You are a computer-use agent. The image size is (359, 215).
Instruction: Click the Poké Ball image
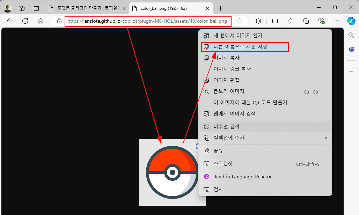[x=172, y=172]
